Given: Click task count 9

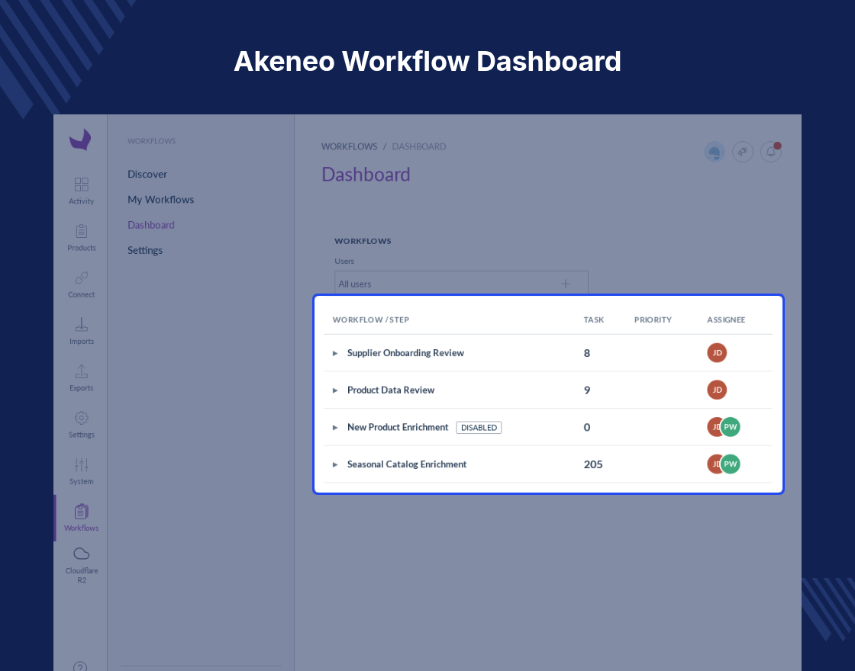Looking at the screenshot, I should pos(587,390).
